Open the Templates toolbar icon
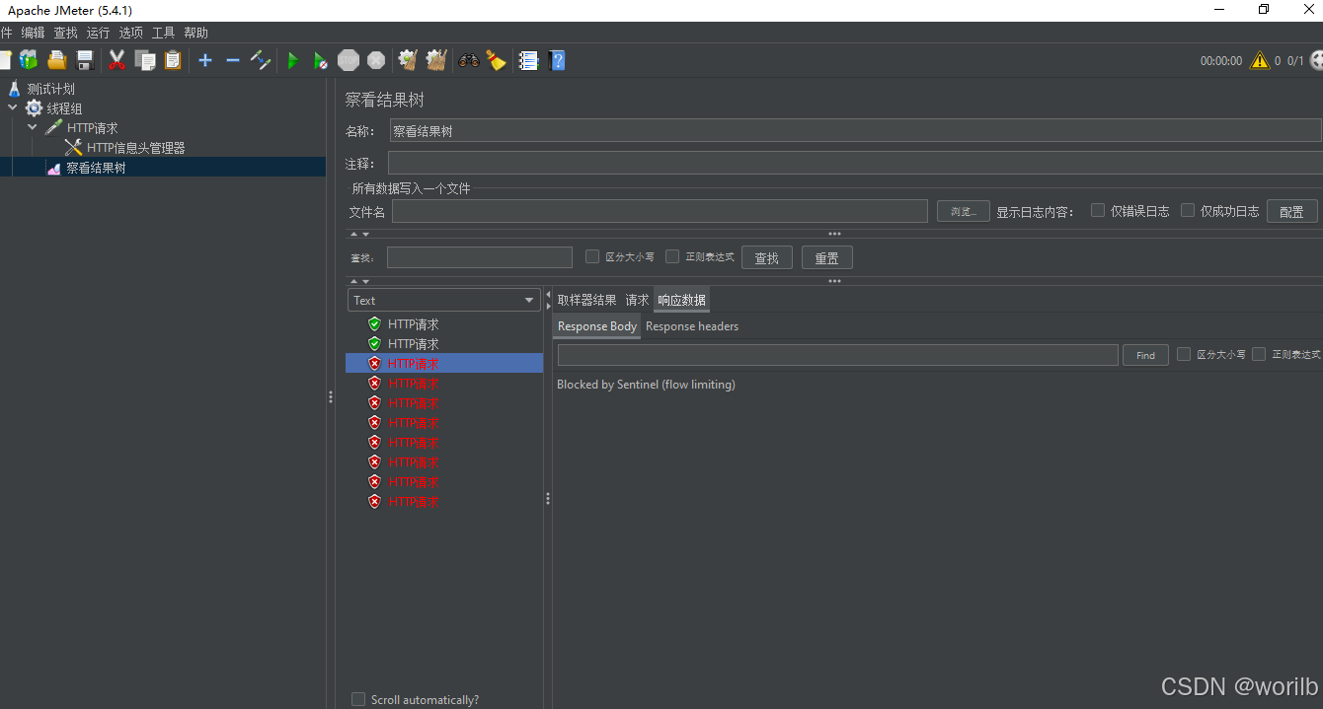 click(29, 60)
